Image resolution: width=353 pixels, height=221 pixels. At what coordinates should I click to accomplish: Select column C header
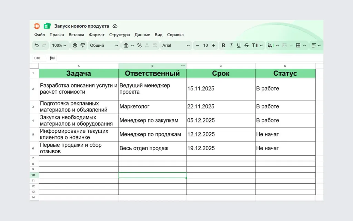pos(221,66)
